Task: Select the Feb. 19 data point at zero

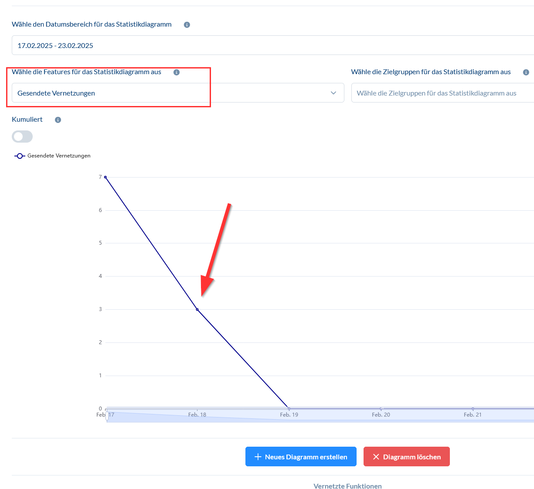Action: click(289, 409)
